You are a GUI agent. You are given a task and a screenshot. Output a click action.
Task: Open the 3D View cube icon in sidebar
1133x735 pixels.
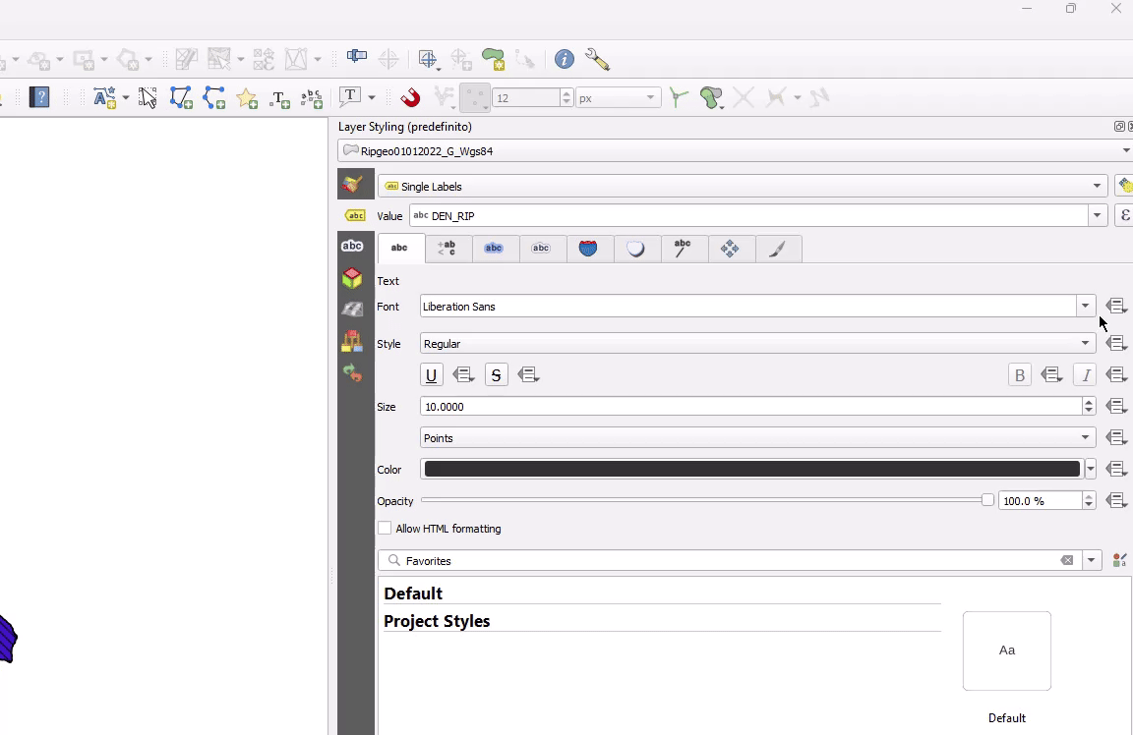coord(352,278)
